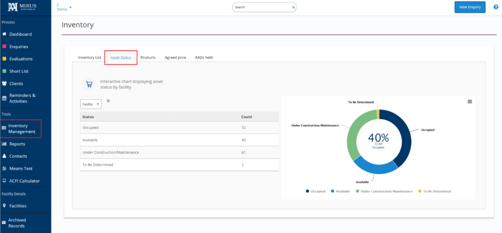Click the Contacts person icon
The height and width of the screenshot is (233, 502).
pos(4,156)
